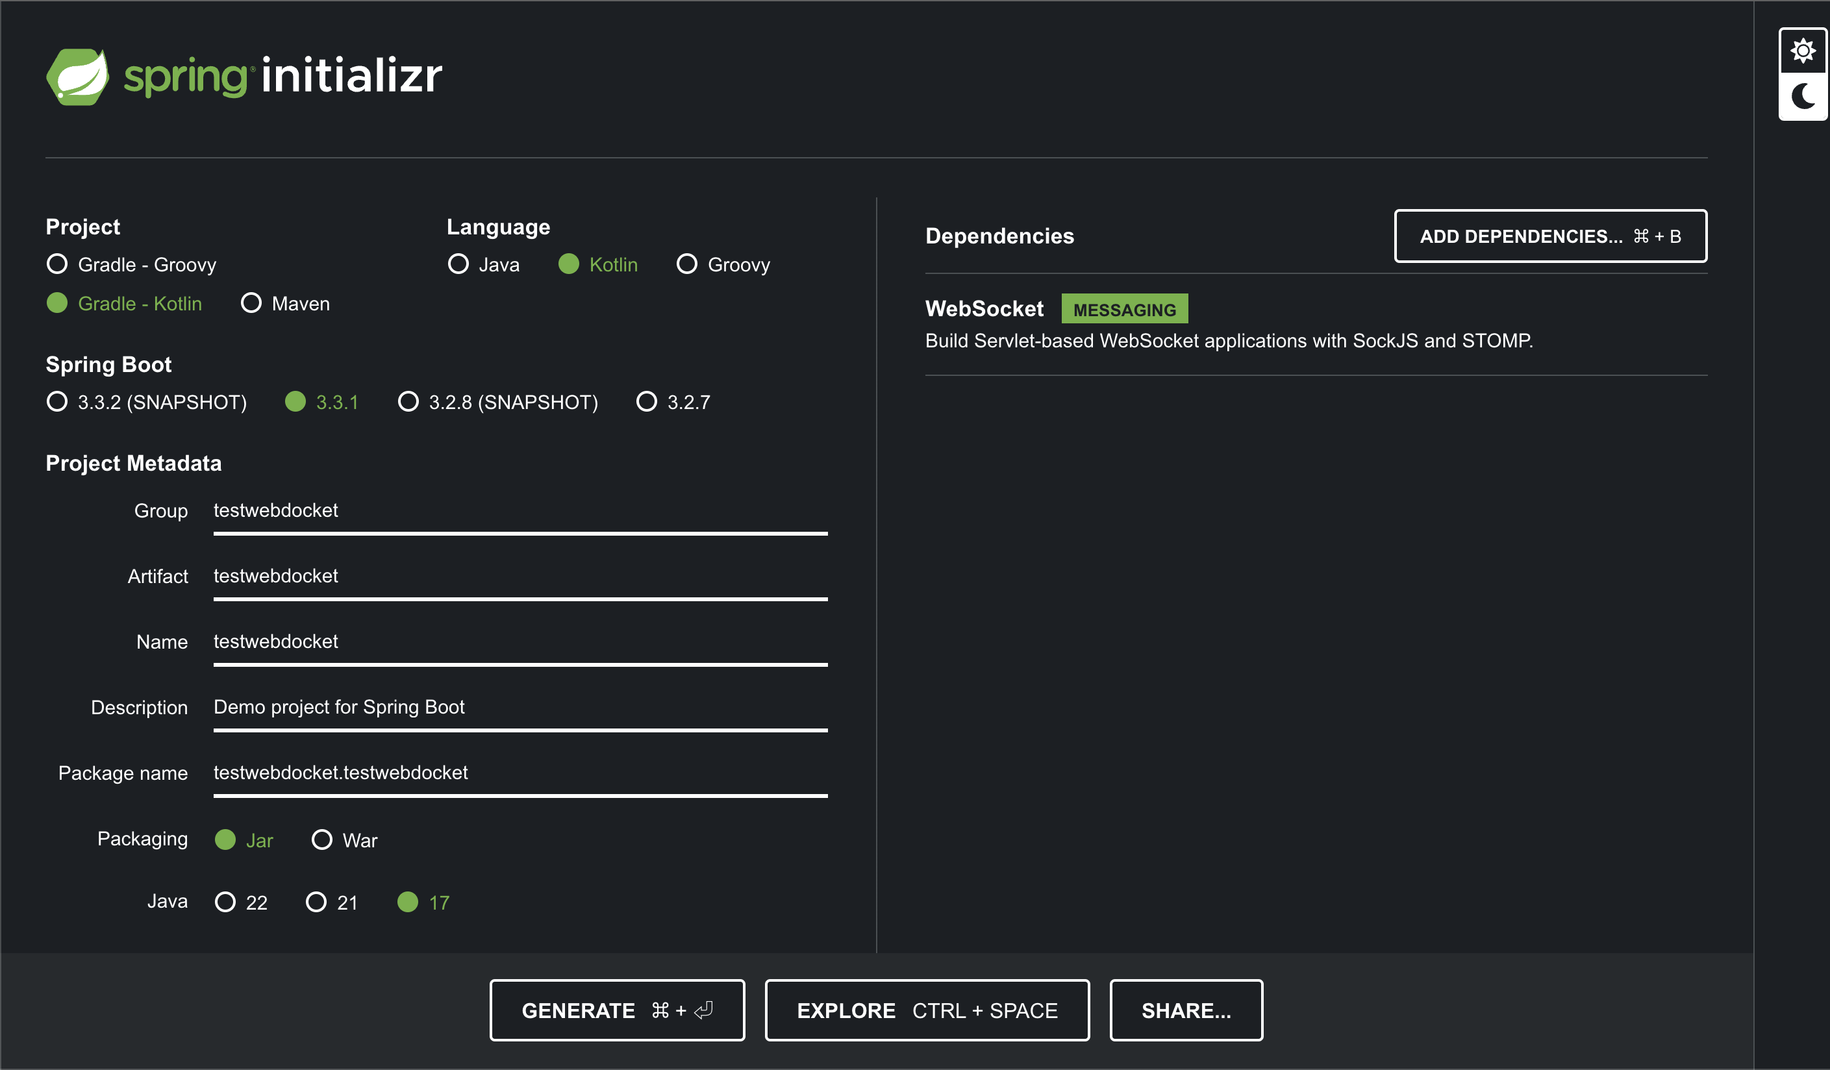The width and height of the screenshot is (1830, 1070).
Task: Edit the Description text field
Action: click(520, 707)
